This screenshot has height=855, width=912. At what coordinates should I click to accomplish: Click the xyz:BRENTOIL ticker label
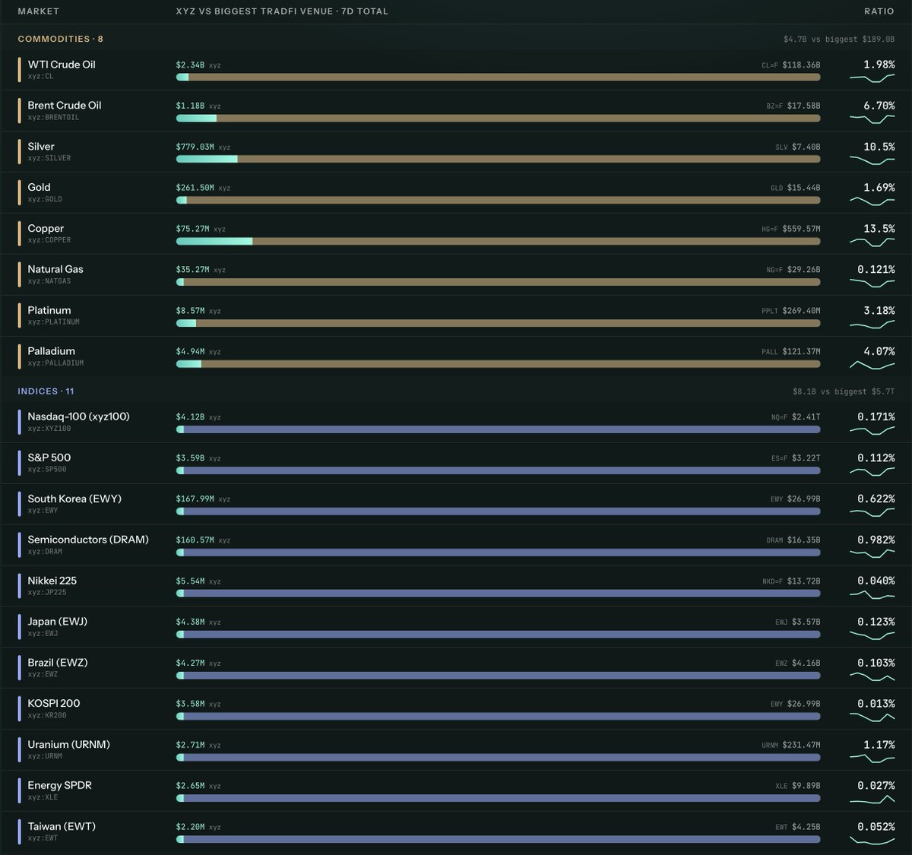pos(53,118)
